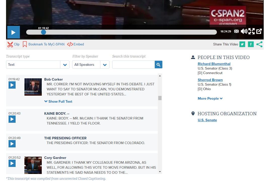Expand Show Full Text for Bob Corker

[58, 101]
